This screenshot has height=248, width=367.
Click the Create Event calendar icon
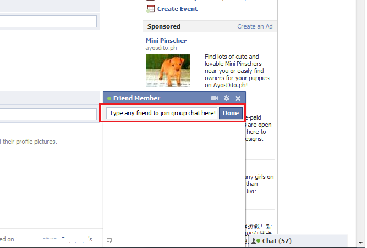150,9
